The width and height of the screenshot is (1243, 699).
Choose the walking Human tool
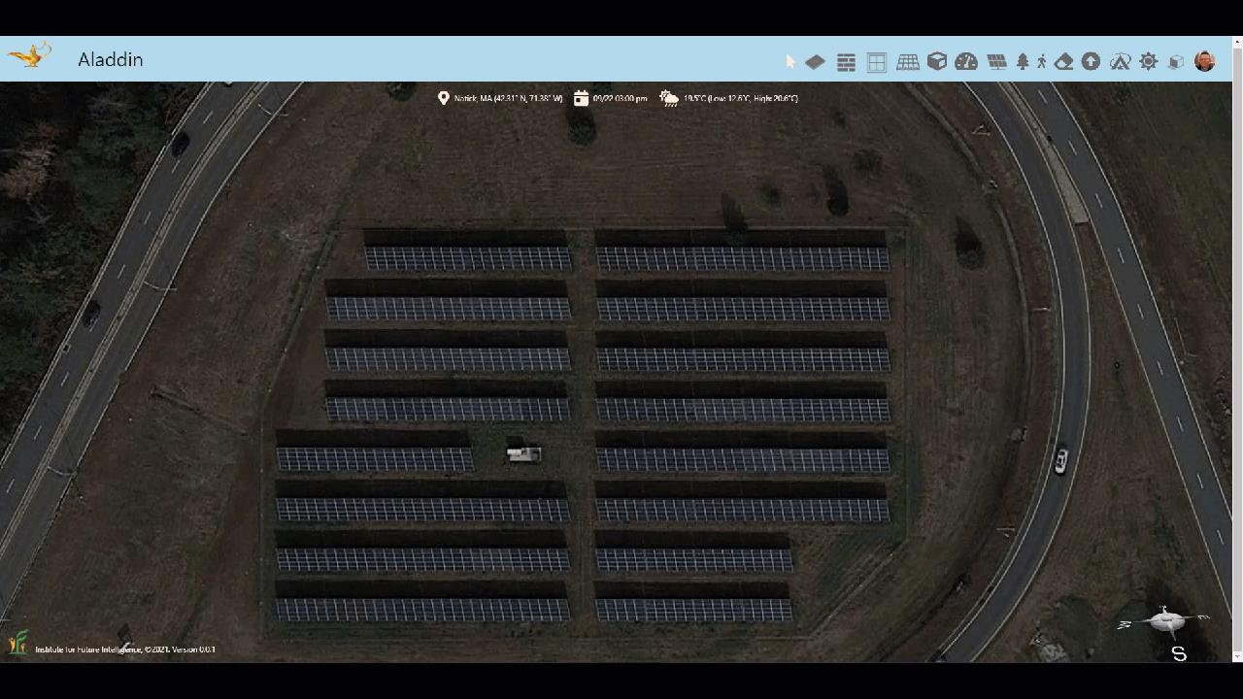[x=1041, y=62]
